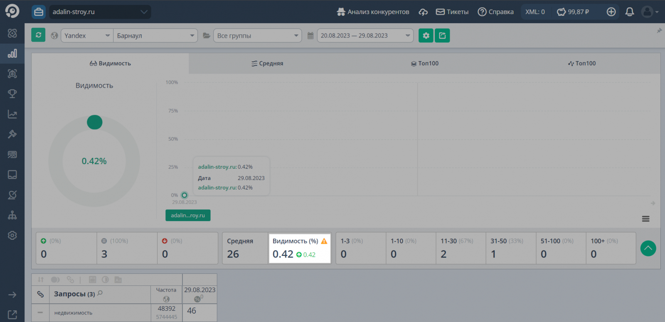This screenshot has width=665, height=322.
Task: Click the pin icon at the panel's right edge
Action: [659, 31]
